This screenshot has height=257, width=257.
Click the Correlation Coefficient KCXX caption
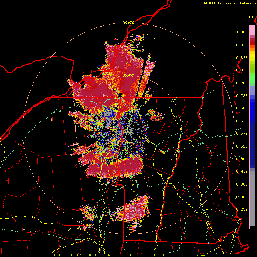pyautogui.click(x=130, y=255)
